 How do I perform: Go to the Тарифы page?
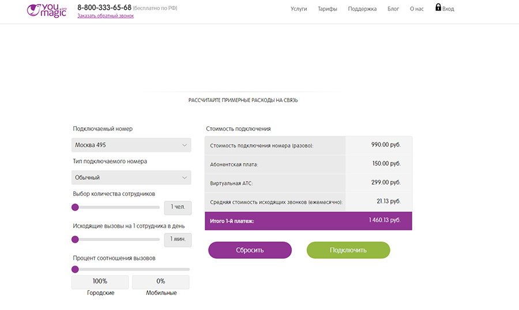tap(328, 9)
